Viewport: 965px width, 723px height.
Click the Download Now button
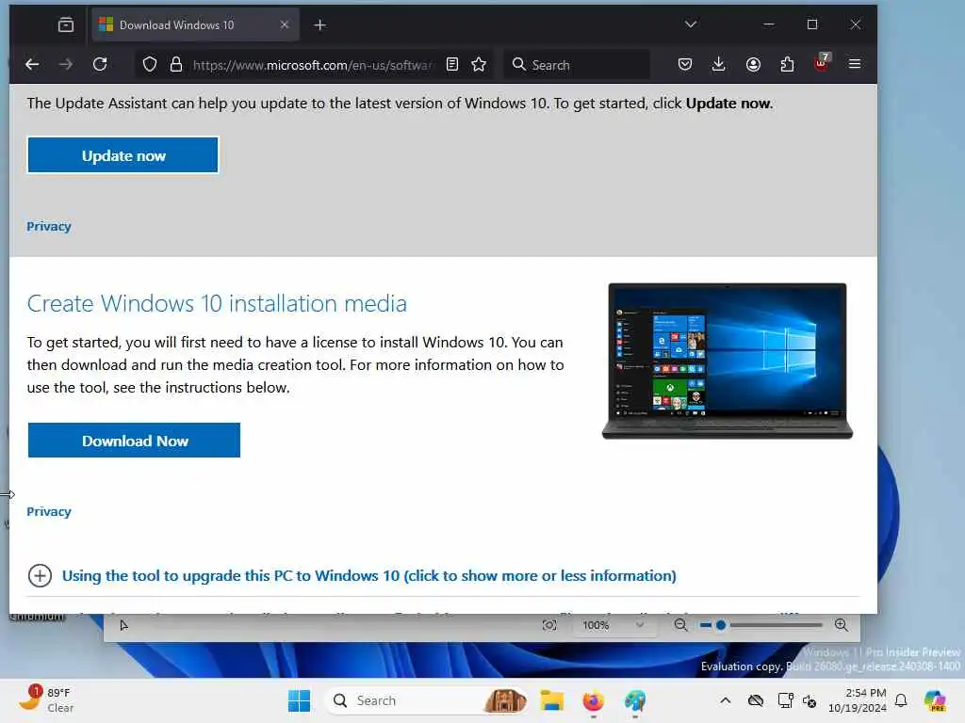134,441
